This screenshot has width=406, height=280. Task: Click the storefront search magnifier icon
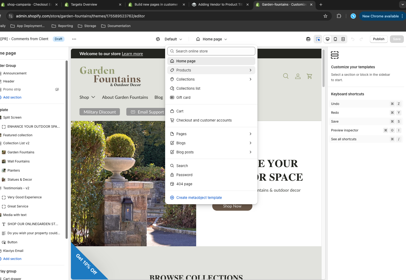286,76
